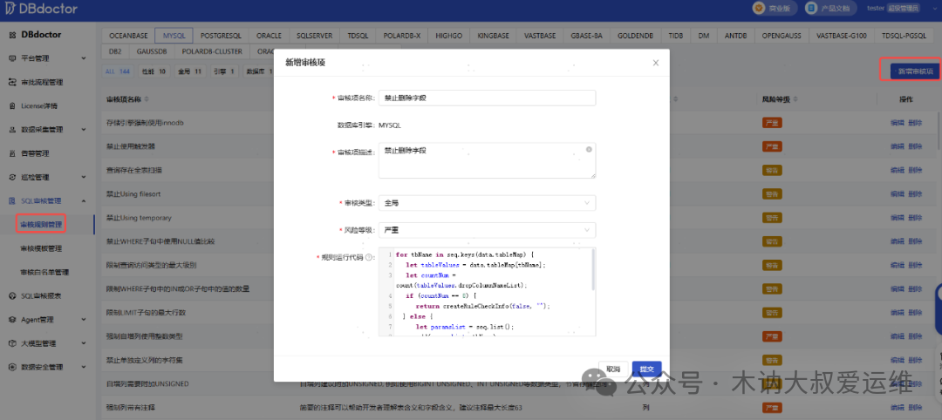This screenshot has width=942, height=420.
Task: Open the 审核类型 dropdown
Action: (488, 203)
